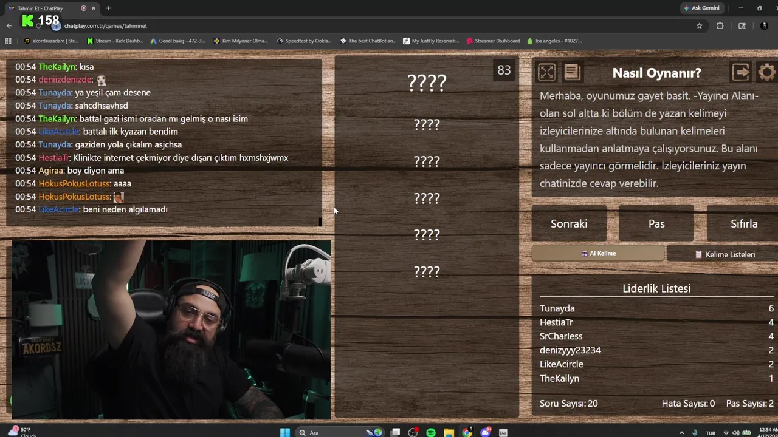The height and width of the screenshot is (437, 778).
Task: Click the Soru Sayısı: 20 counter
Action: (x=568, y=404)
